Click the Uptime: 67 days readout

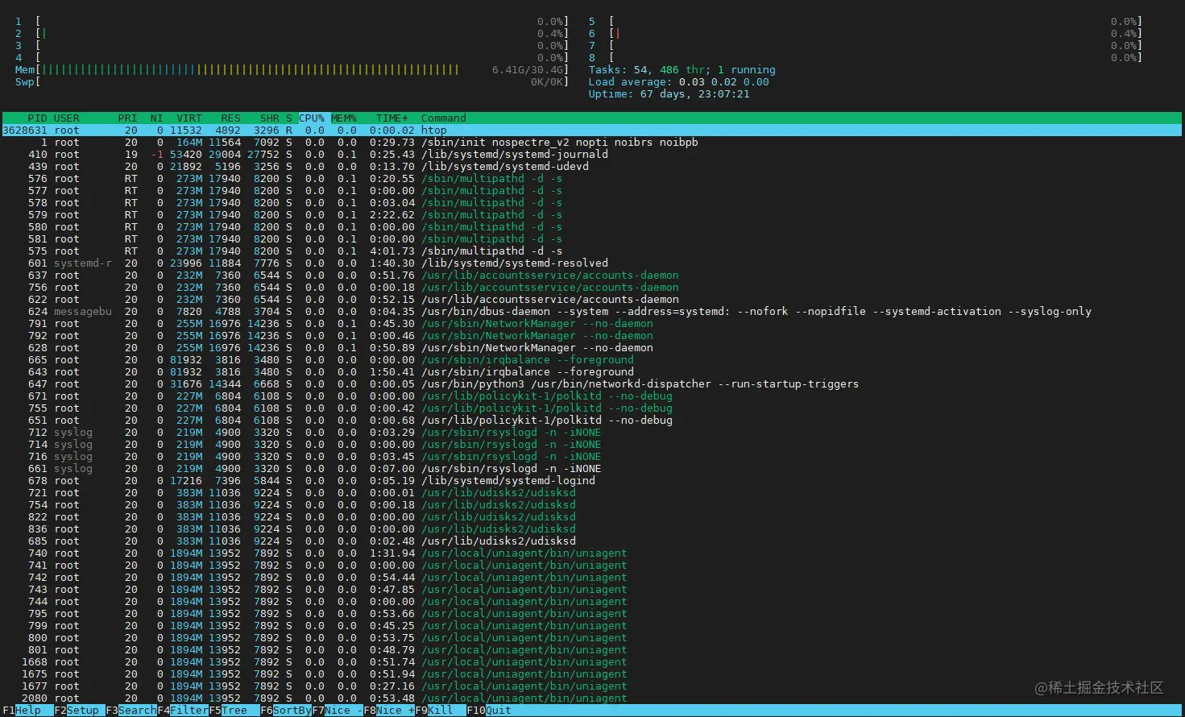coord(669,94)
